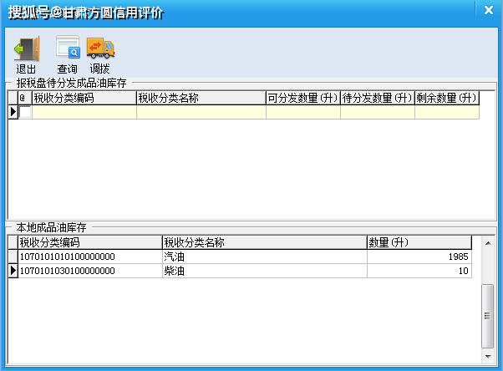Click the empty 待分发数量 cell in first row
503x371 pixels.
tap(378, 112)
